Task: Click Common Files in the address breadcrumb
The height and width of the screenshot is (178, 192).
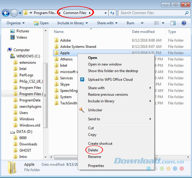Action: coord(75,13)
